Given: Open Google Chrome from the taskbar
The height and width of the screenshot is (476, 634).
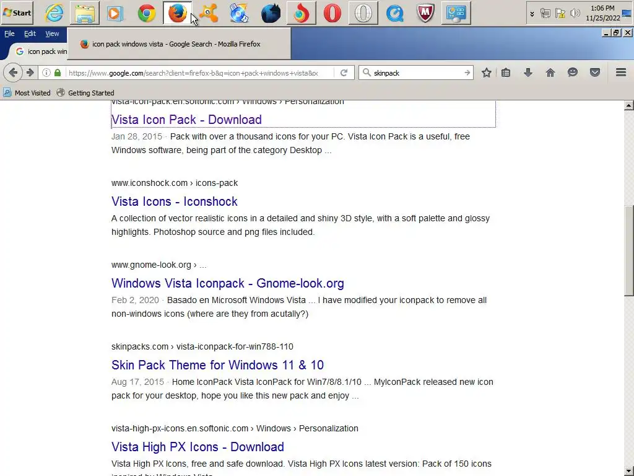Looking at the screenshot, I should [x=146, y=13].
